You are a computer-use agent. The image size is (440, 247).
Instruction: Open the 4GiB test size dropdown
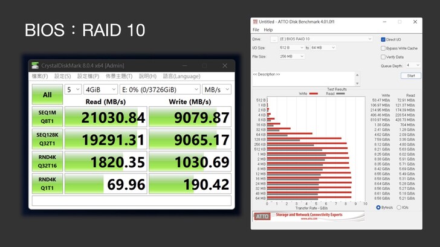pos(100,90)
